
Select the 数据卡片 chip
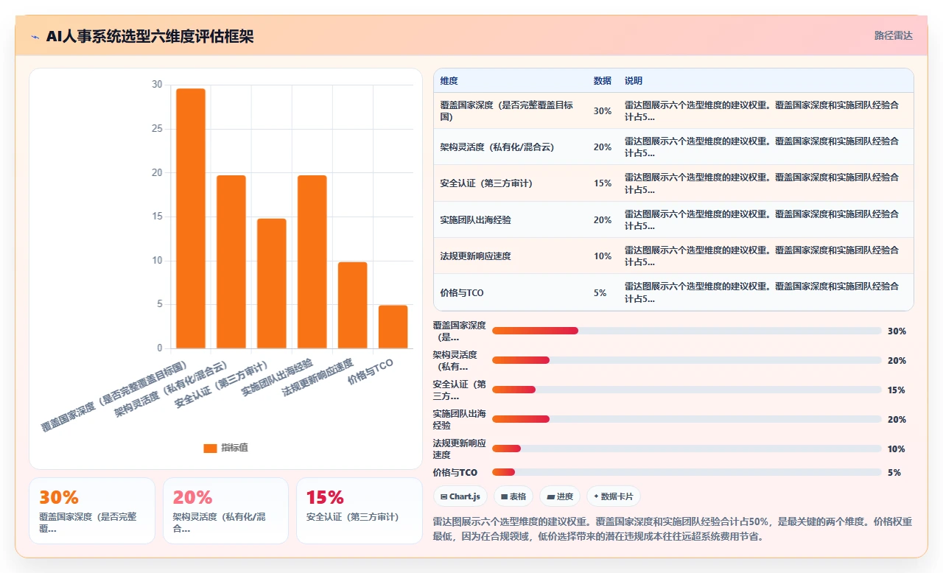pos(614,496)
